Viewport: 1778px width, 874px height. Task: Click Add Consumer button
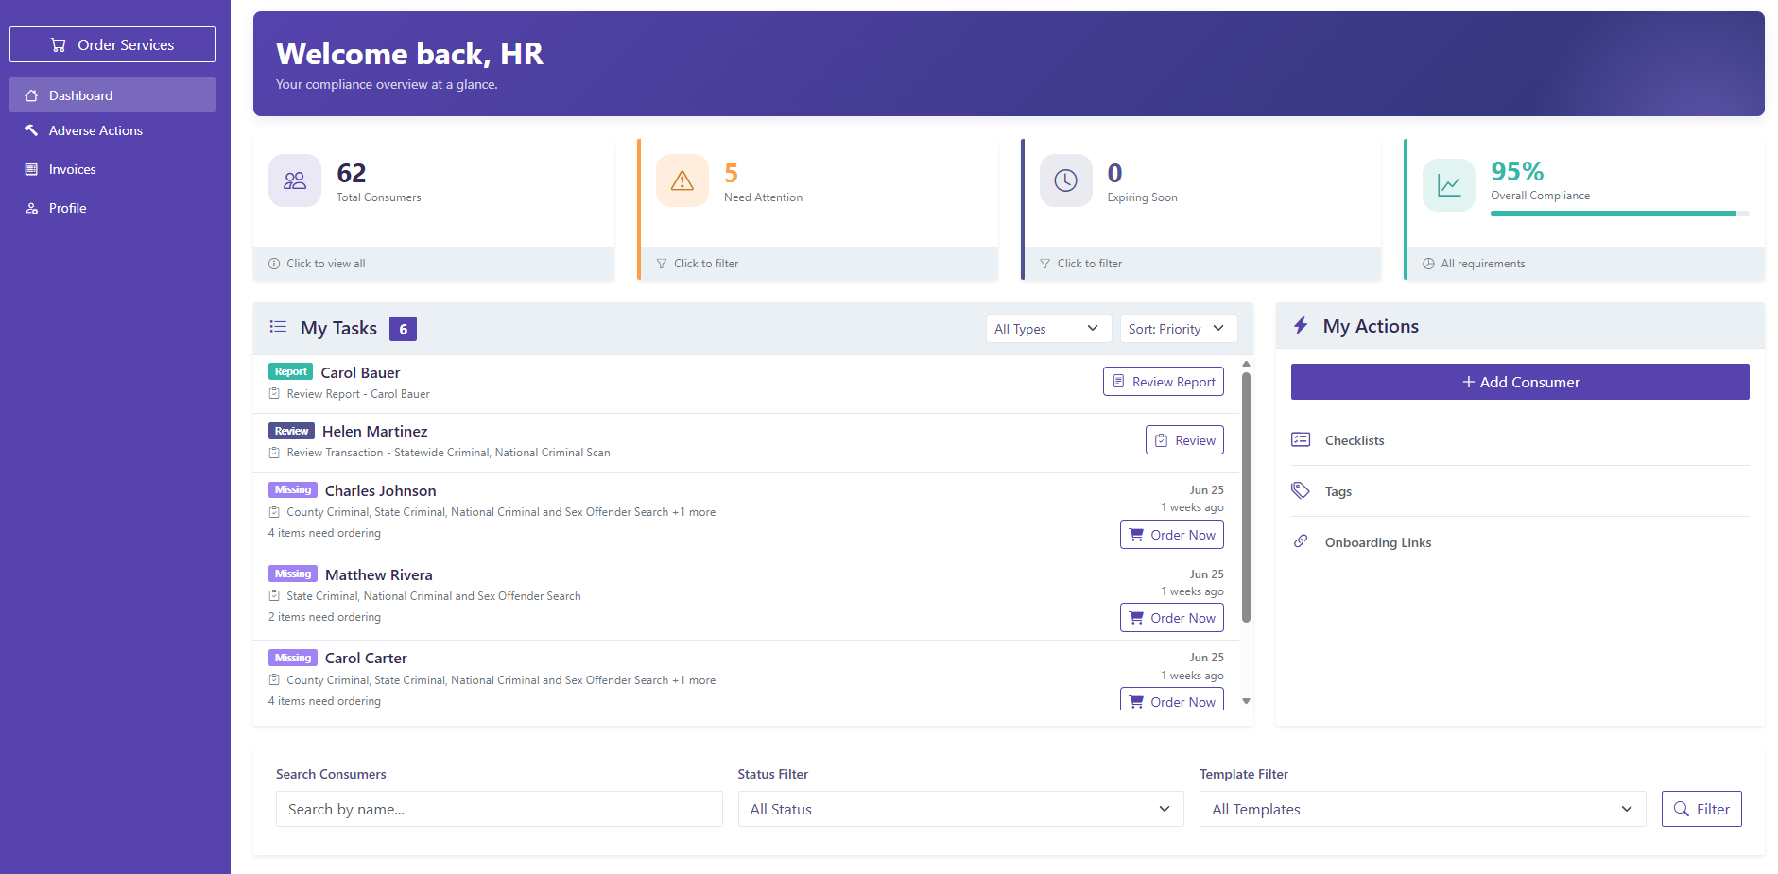click(1520, 382)
